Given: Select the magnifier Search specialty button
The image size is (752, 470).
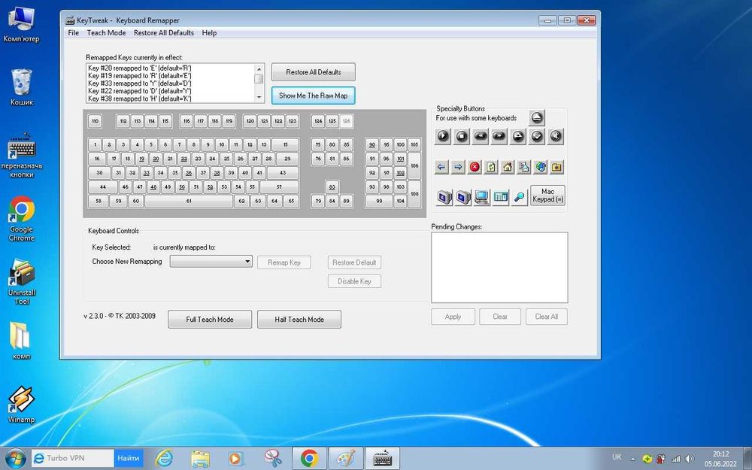Looking at the screenshot, I should [x=519, y=197].
